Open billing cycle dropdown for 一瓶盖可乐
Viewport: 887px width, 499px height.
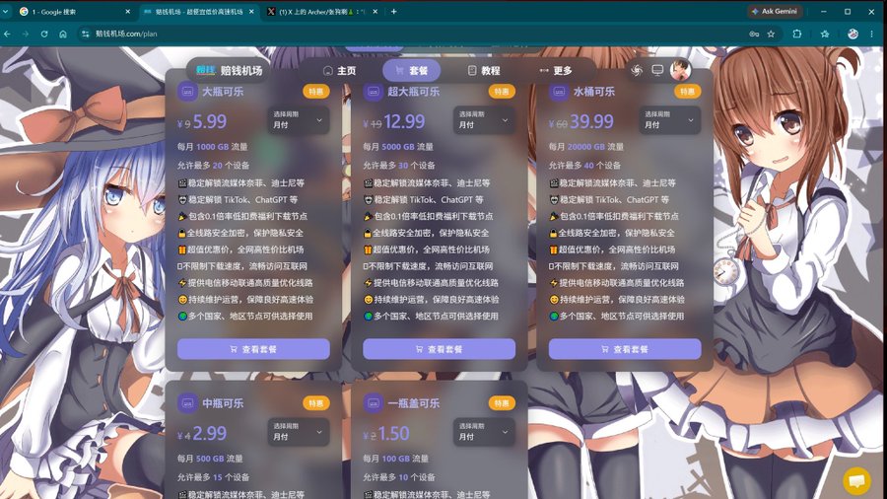click(484, 432)
